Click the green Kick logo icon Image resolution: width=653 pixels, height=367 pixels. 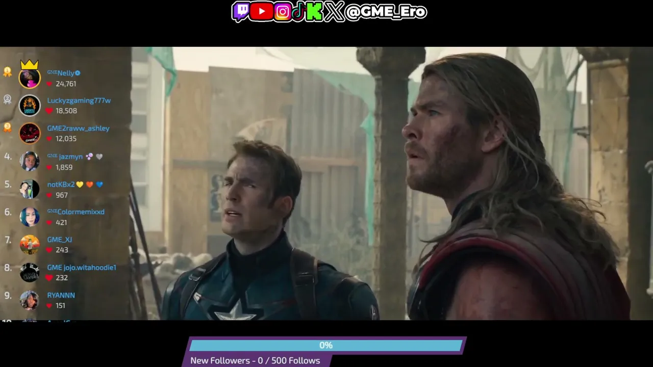(x=314, y=12)
